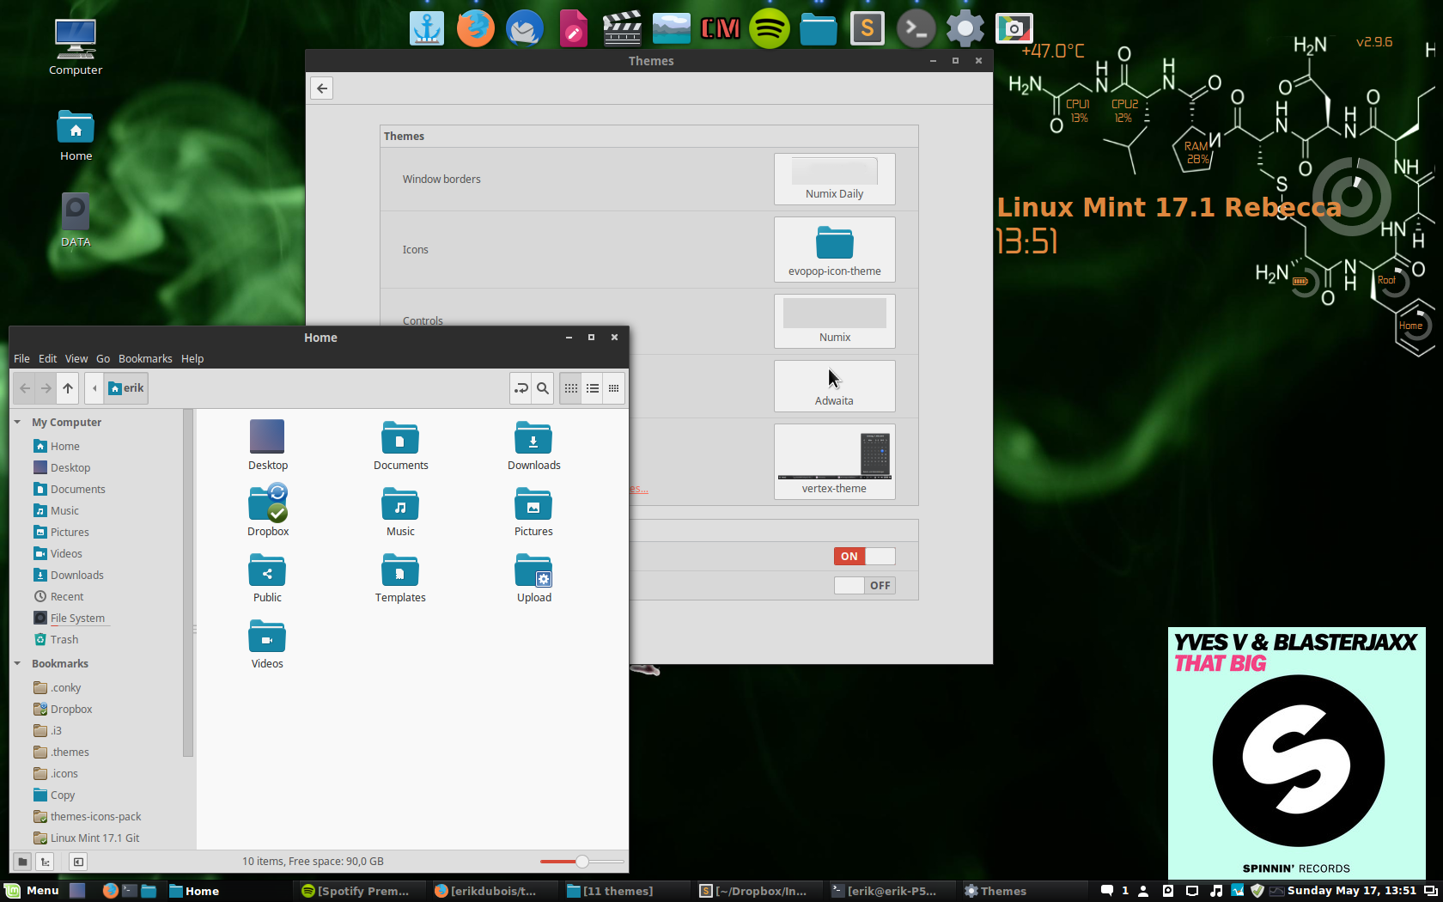Launch the screenshot camera tool in dock
Image resolution: width=1443 pixels, height=902 pixels.
pyautogui.click(x=1014, y=28)
